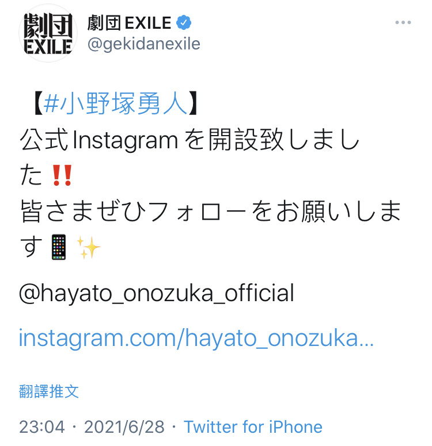Click 翻譯推文 to translate the tweet
Image resolution: width=432 pixels, height=446 pixels.
[x=49, y=391]
